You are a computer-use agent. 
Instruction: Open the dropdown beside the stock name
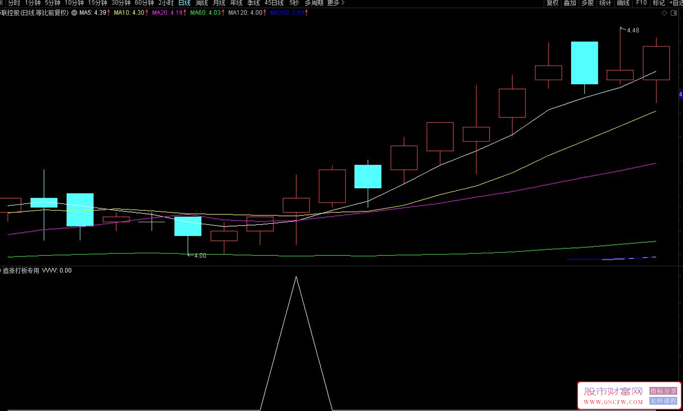[x=74, y=13]
